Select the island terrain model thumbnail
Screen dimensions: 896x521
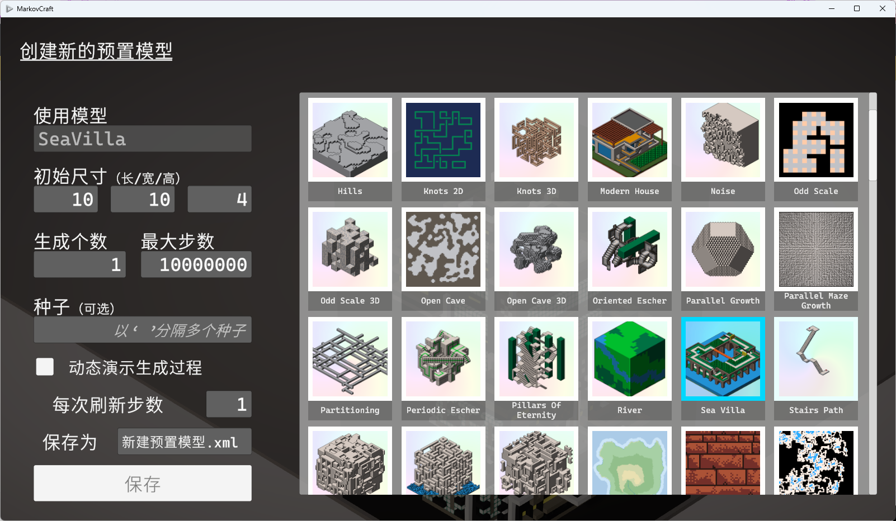coord(629,461)
